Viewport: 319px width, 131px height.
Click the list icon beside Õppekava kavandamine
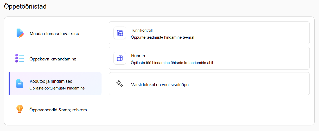(x=20, y=58)
